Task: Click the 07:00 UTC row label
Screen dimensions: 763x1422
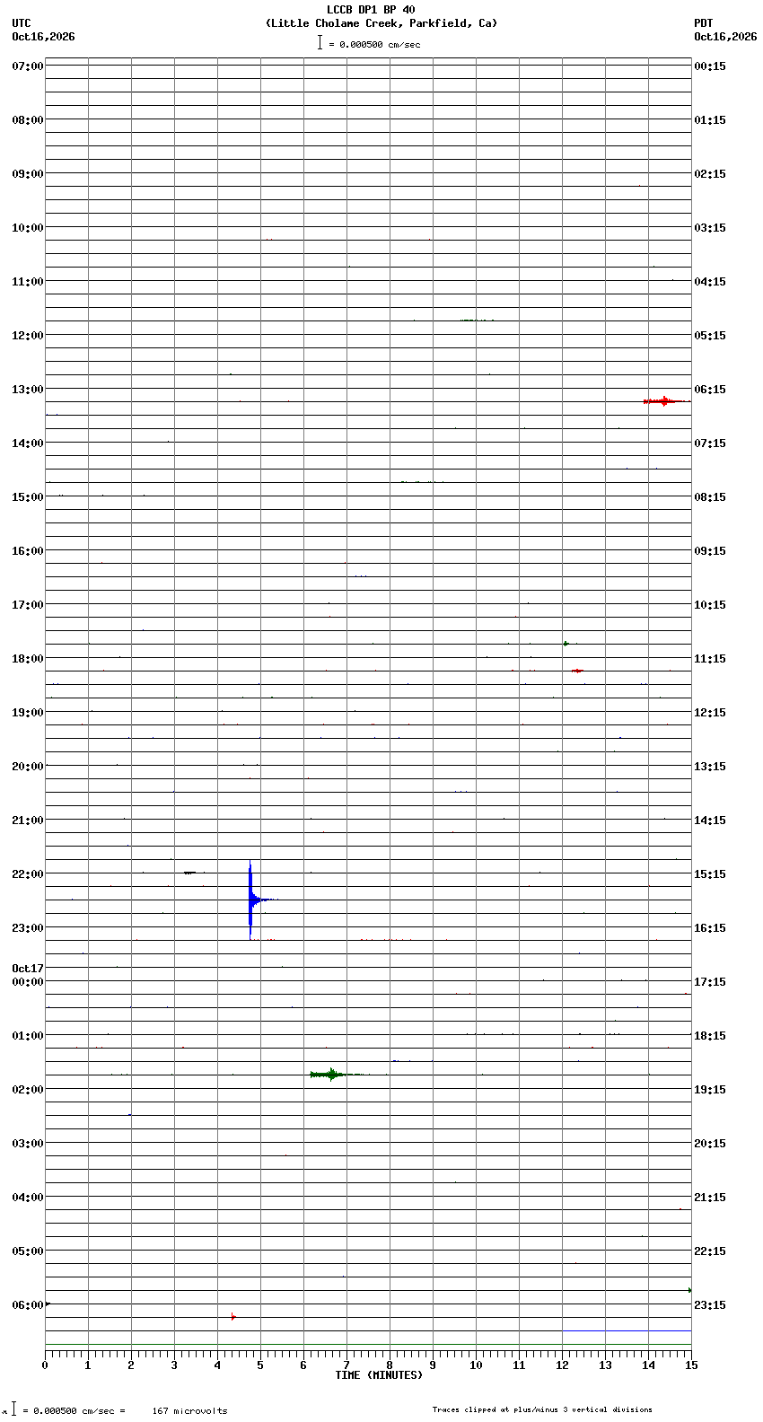Action: (27, 66)
